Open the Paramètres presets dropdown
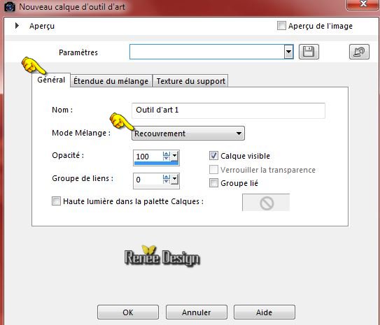Image resolution: width=380 pixels, height=325 pixels. click(288, 52)
